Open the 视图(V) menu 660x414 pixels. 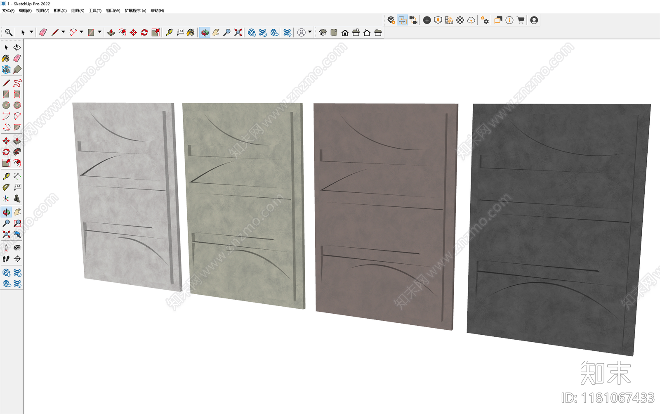[x=42, y=11]
